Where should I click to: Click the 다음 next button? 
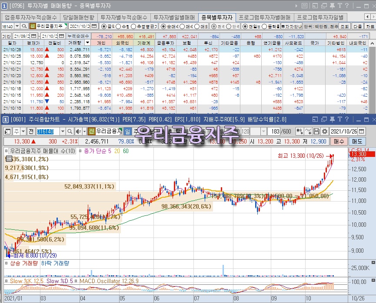coord(358,26)
